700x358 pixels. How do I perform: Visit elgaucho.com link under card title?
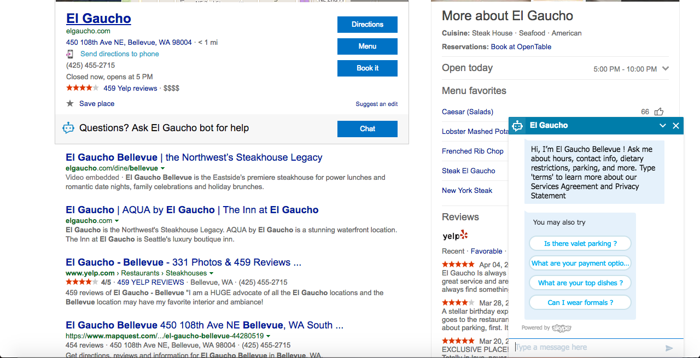(88, 31)
